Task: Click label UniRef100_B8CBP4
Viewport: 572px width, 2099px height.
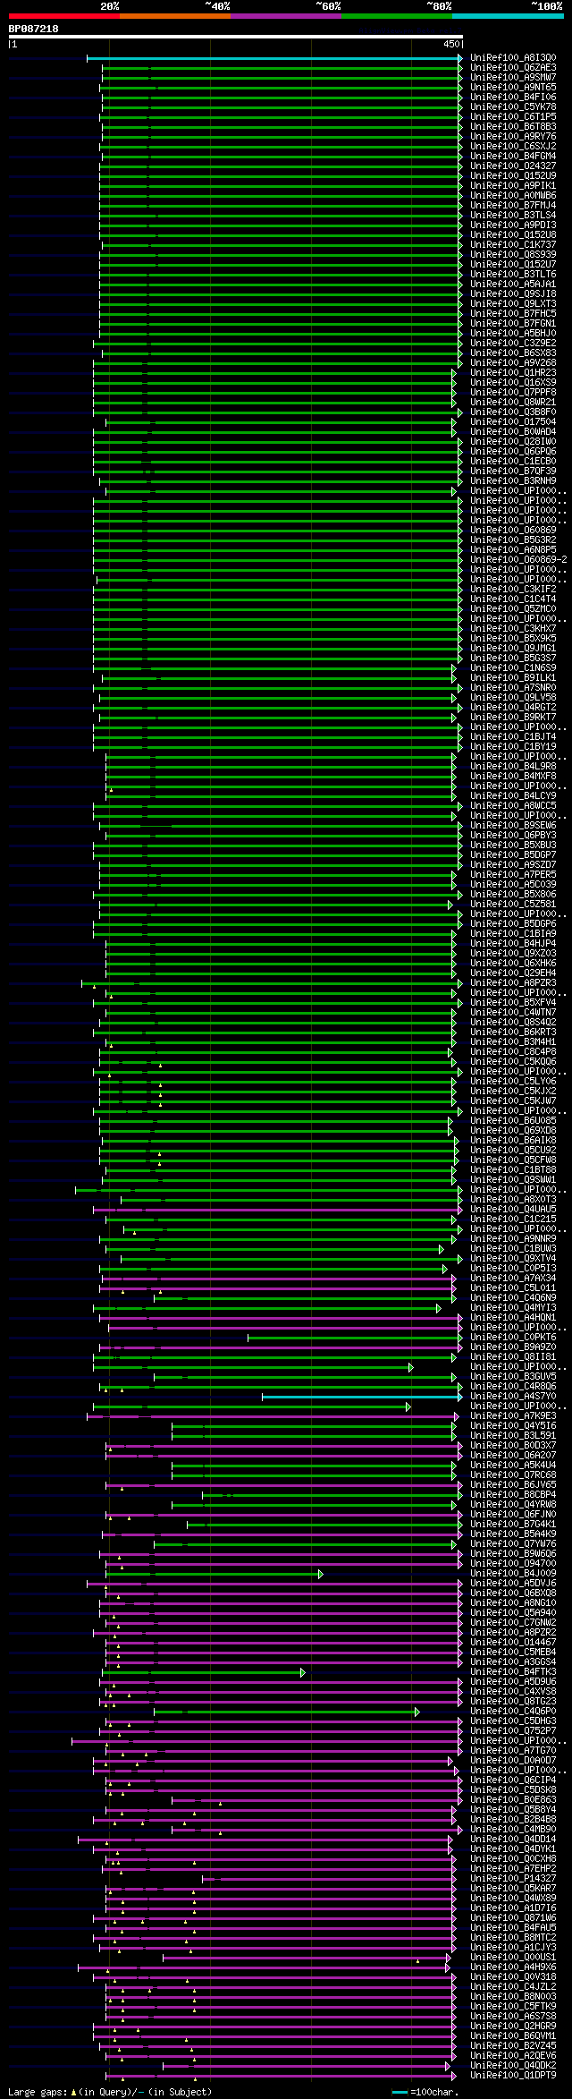Action: pyautogui.click(x=513, y=1495)
